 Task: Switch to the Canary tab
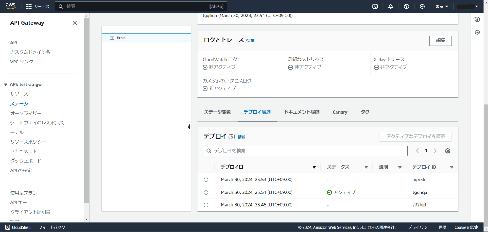tap(340, 112)
